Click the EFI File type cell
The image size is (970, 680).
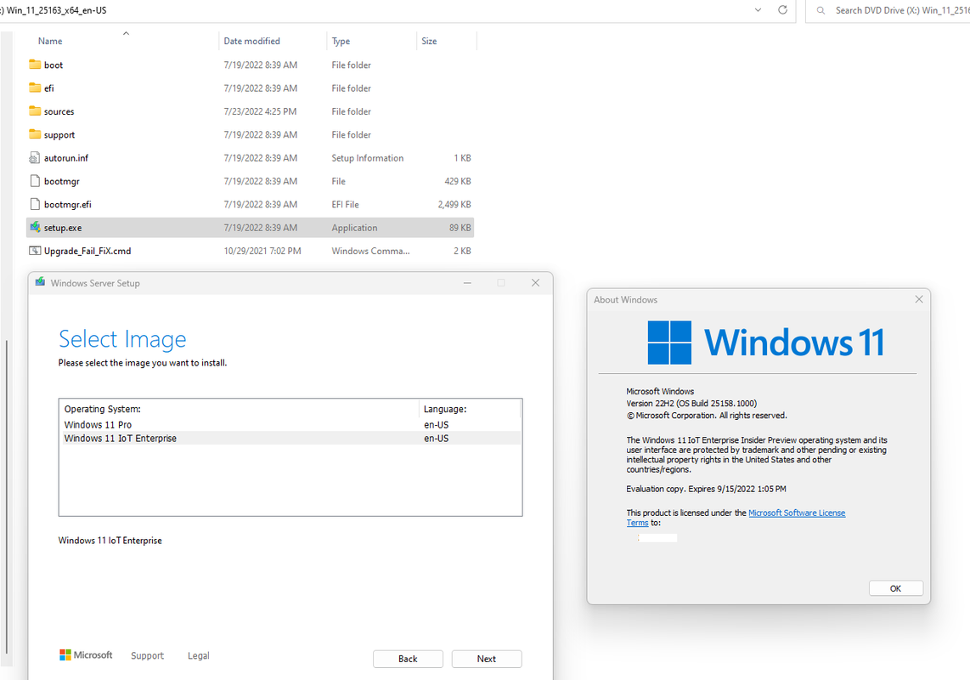pos(345,204)
